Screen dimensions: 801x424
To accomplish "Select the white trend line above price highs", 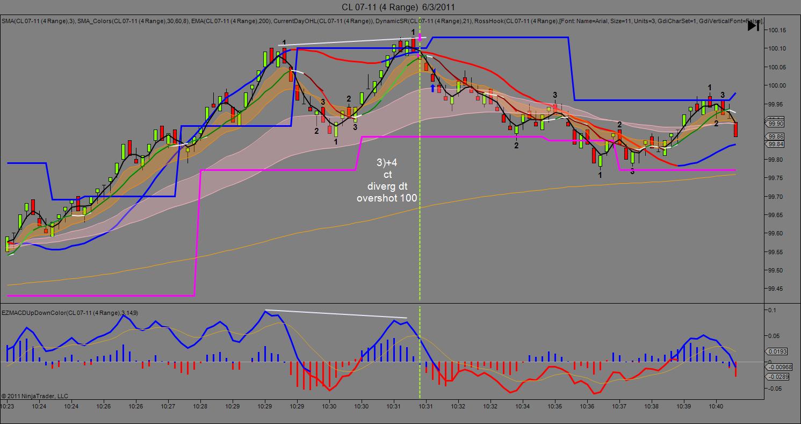I will 352,41.
